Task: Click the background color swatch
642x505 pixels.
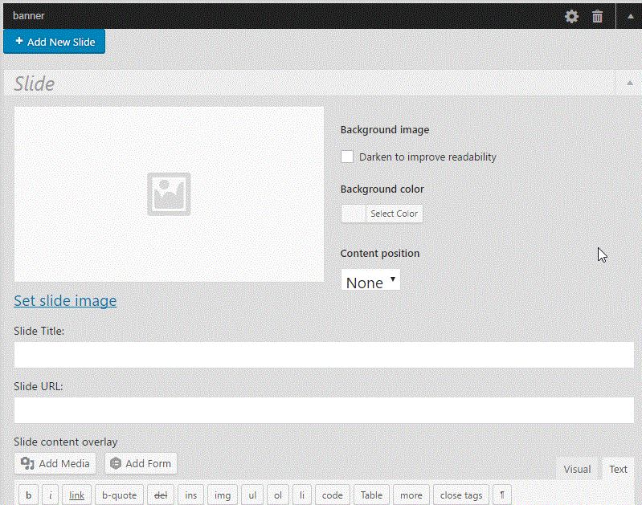Action: point(354,214)
